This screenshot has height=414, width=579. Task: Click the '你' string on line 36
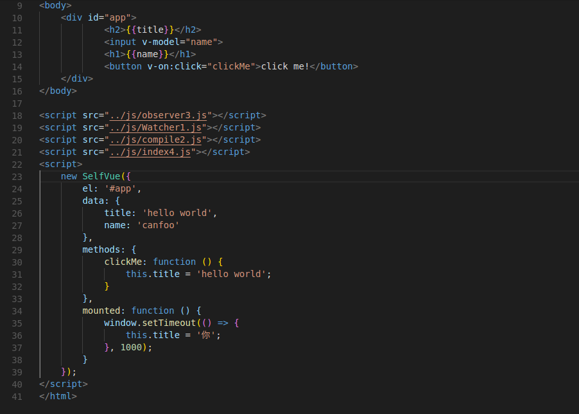tap(205, 335)
